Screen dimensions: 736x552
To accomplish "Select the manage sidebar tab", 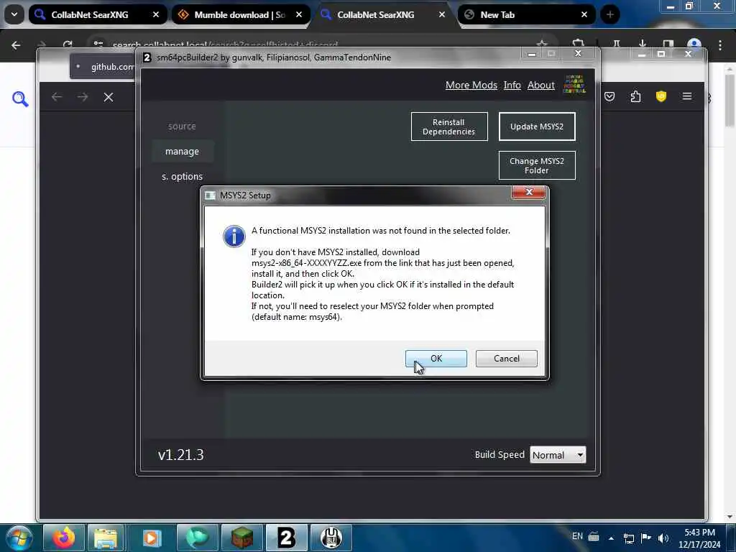I will pyautogui.click(x=182, y=151).
